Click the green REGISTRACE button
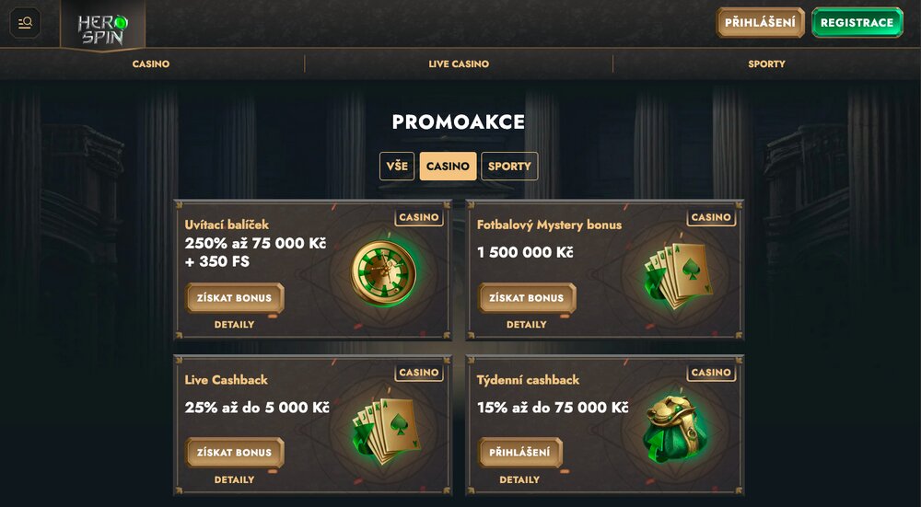 [x=857, y=23]
